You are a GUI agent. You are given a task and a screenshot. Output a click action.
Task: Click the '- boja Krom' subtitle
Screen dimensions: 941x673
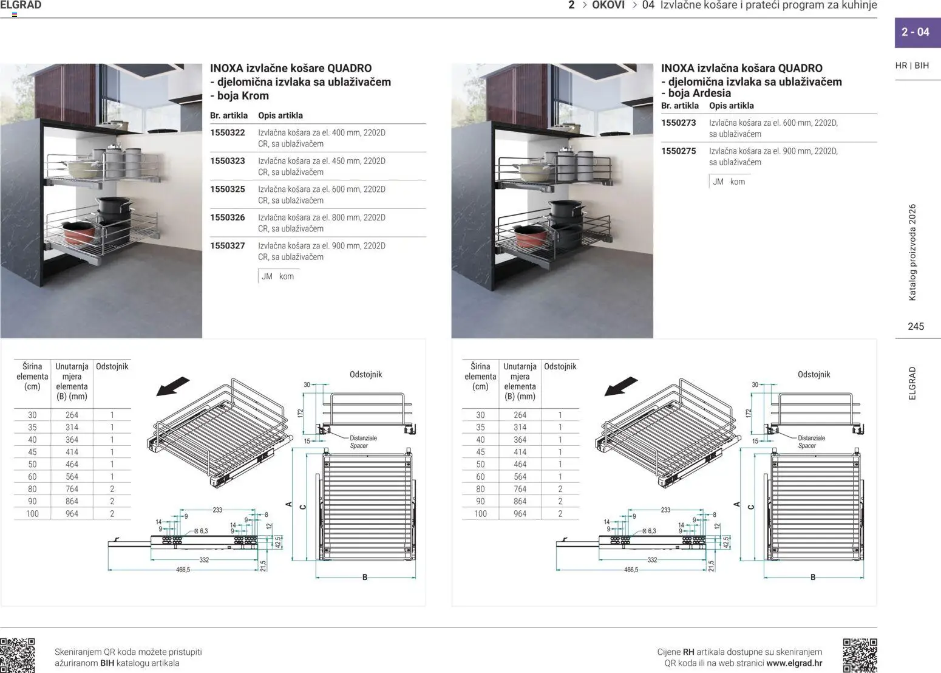tap(239, 95)
